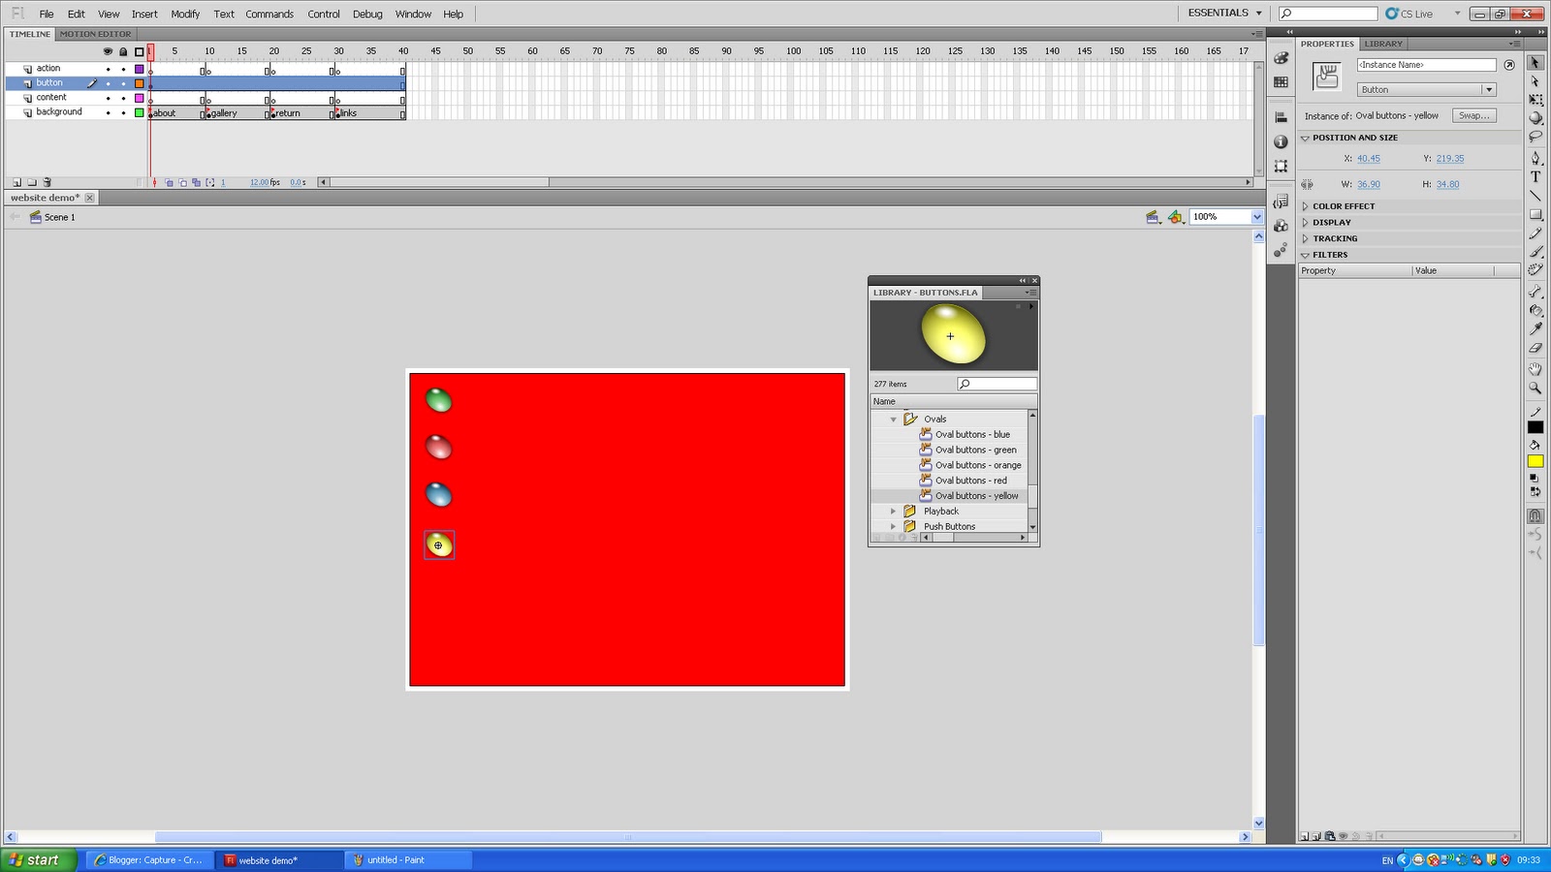Toggle outline square of action layer
Viewport: 1551px width, 872px height.
(x=139, y=69)
